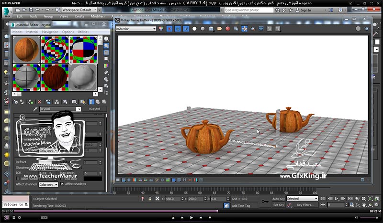This screenshot has width=383, height=223.
Task: Toggle Show End Result icon in Material Editor
Action: (91, 102)
